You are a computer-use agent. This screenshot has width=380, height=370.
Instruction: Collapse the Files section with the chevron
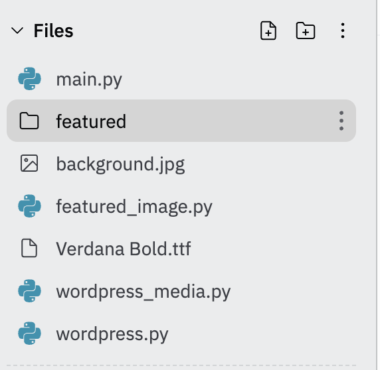17,31
